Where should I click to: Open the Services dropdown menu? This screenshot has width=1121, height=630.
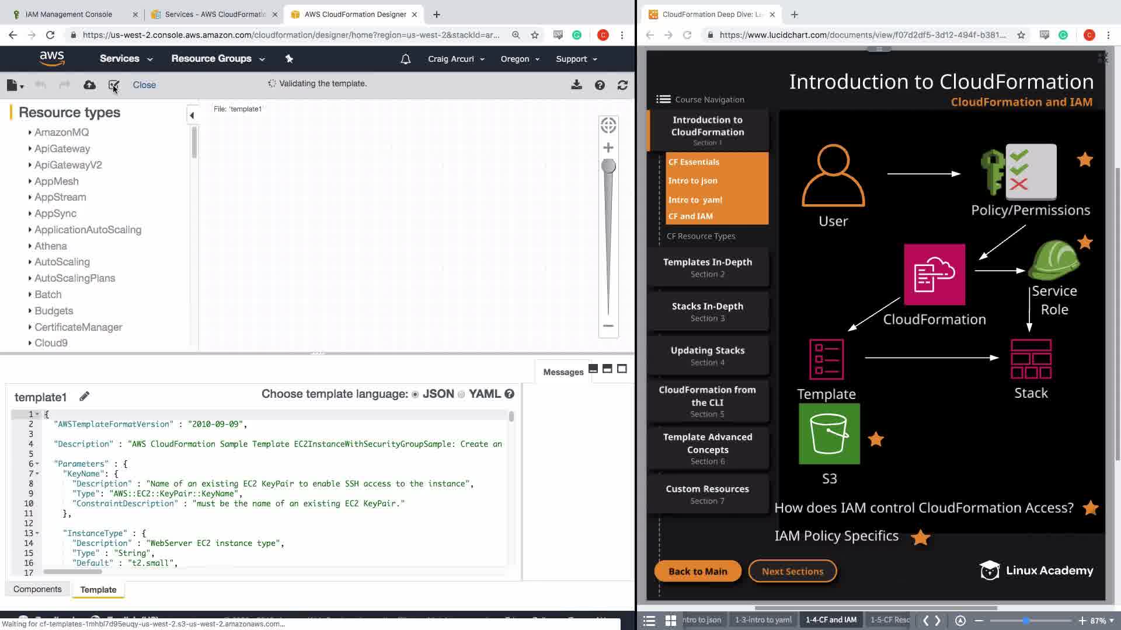[126, 59]
